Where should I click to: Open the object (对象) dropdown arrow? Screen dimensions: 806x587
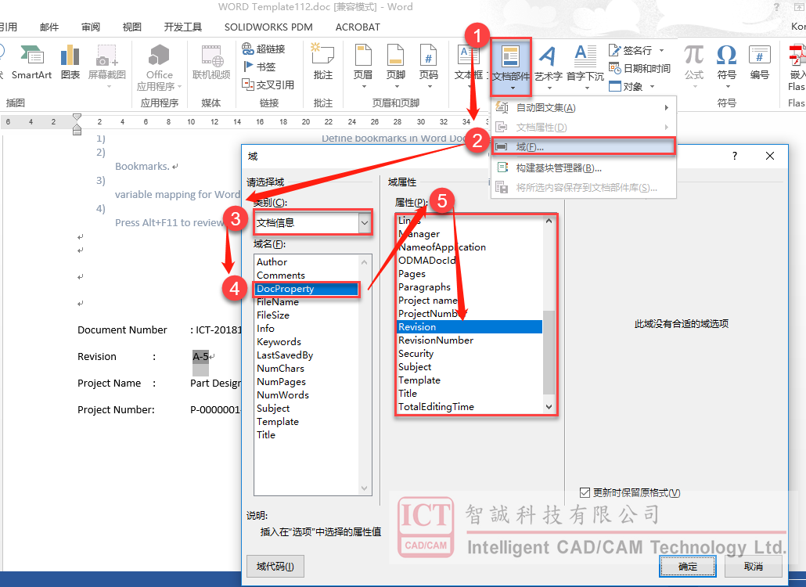coord(653,86)
